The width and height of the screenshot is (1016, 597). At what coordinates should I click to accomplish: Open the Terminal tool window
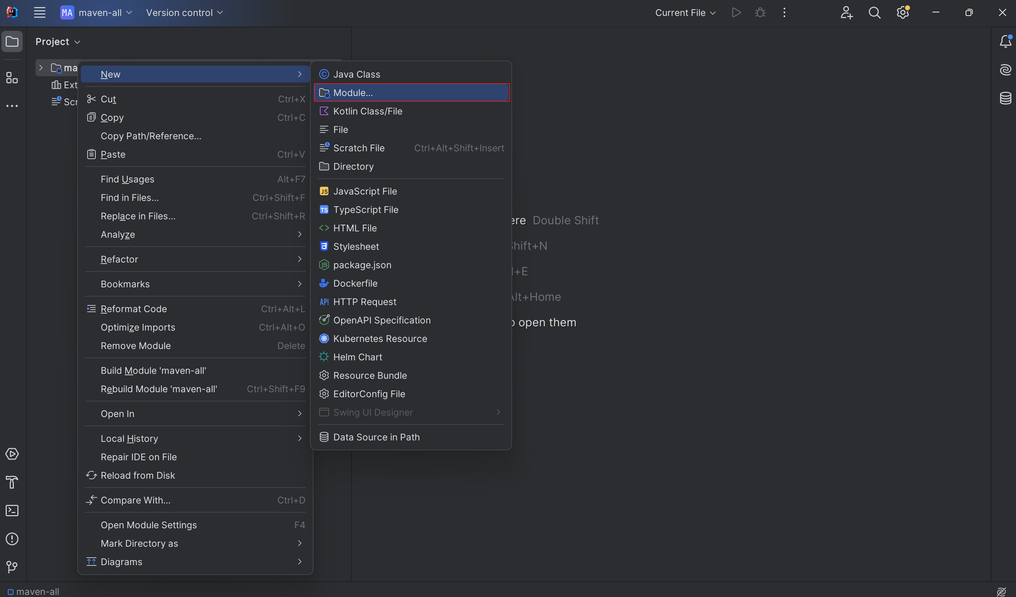coord(12,511)
